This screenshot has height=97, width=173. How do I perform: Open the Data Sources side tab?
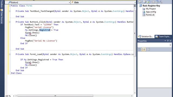pyautogui.click(x=2, y=16)
